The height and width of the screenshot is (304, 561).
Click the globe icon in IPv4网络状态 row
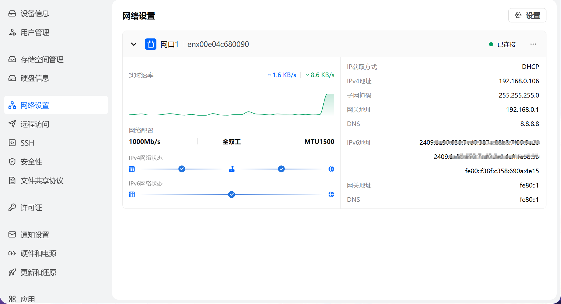click(x=331, y=169)
